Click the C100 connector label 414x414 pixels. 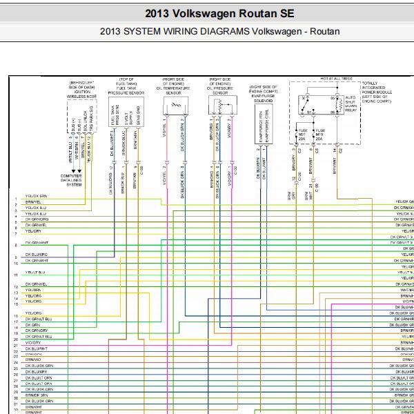pos(141,170)
